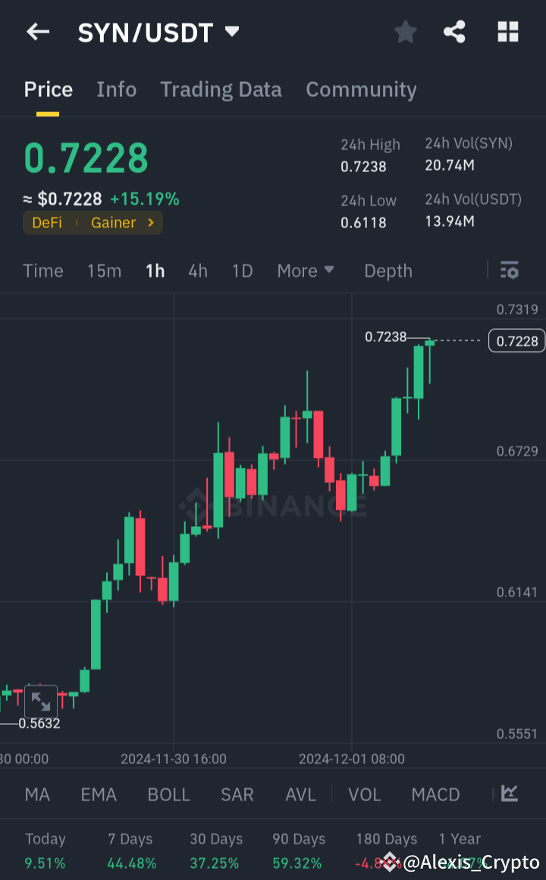This screenshot has height=880, width=546.
Task: Switch to the Community tab
Action: [361, 89]
